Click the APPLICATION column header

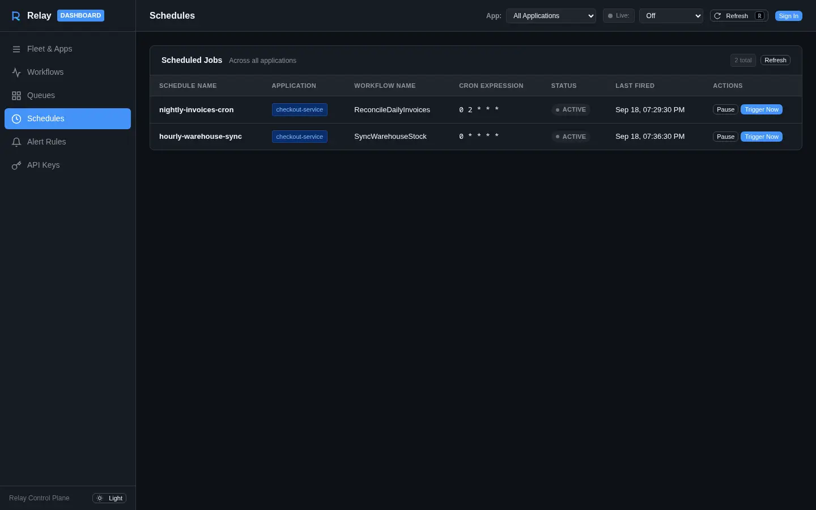click(294, 86)
